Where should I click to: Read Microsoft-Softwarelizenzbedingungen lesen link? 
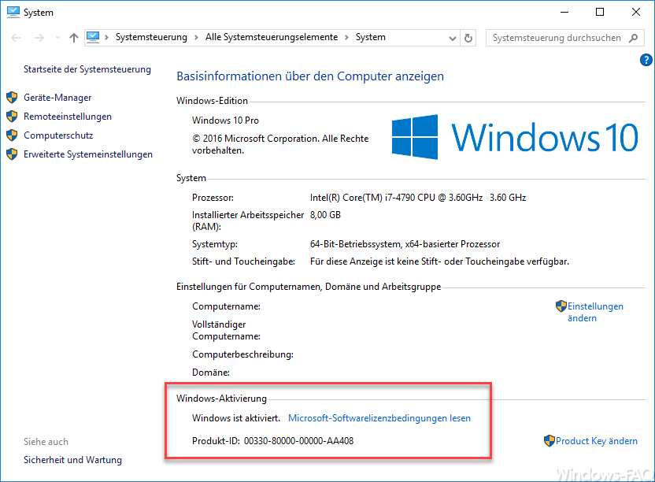(x=379, y=418)
